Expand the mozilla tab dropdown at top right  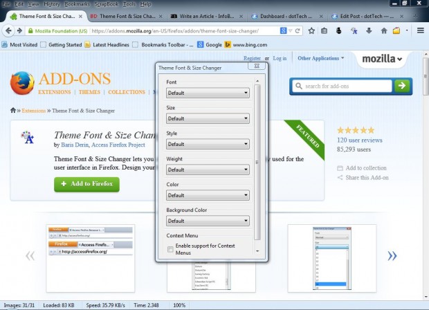pos(382,59)
